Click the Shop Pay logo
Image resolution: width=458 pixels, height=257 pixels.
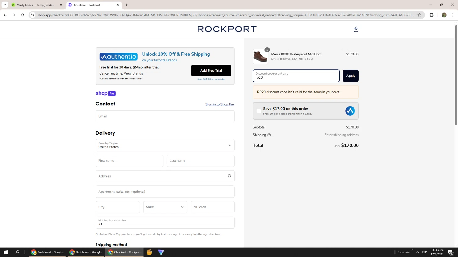[x=106, y=93]
